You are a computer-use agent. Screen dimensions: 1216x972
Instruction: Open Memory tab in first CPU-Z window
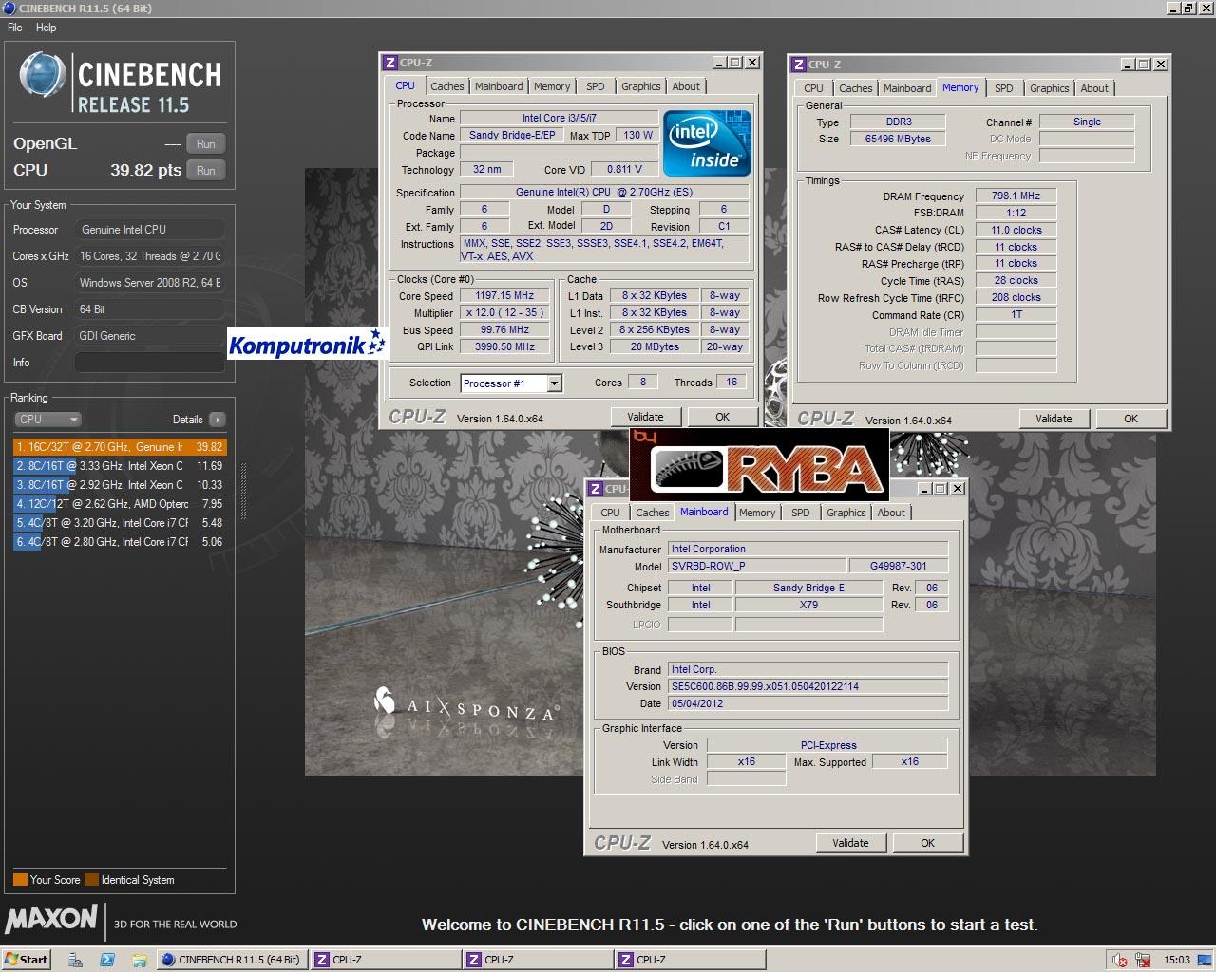pos(552,86)
